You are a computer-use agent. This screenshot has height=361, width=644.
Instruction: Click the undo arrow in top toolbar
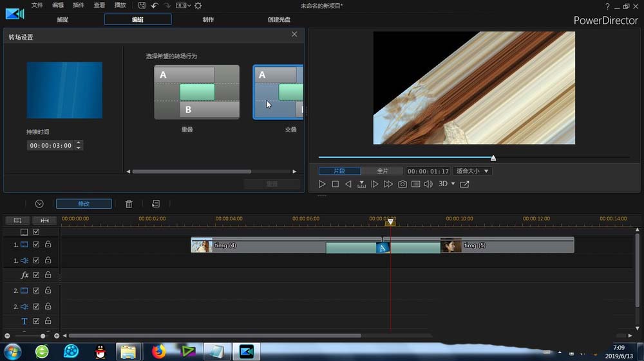(x=155, y=5)
